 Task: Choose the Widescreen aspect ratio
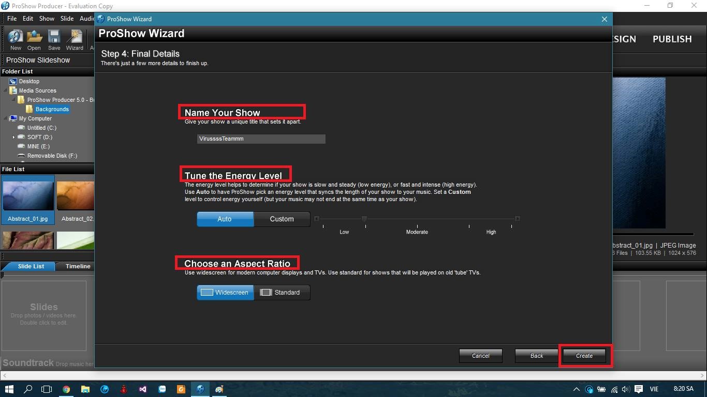(x=225, y=293)
